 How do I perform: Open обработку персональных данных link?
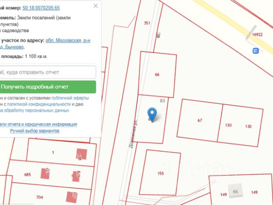pyautogui.click(x=36, y=111)
